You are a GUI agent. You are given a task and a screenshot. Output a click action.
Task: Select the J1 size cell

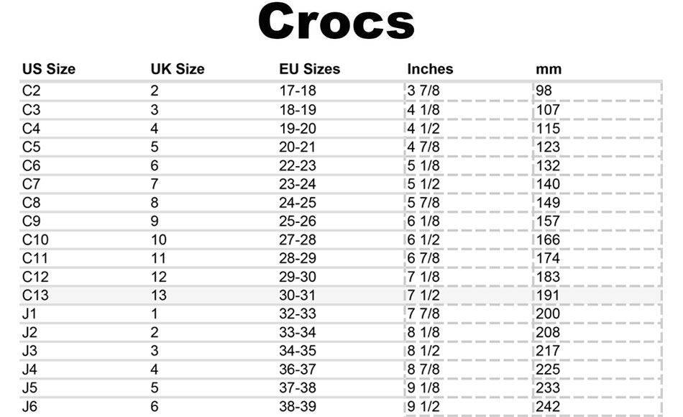coord(29,313)
